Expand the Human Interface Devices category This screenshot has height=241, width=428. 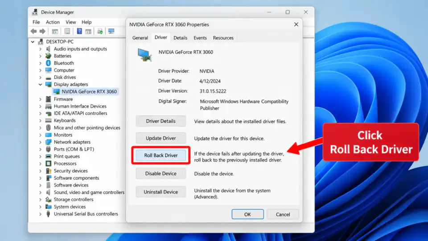click(x=40, y=106)
